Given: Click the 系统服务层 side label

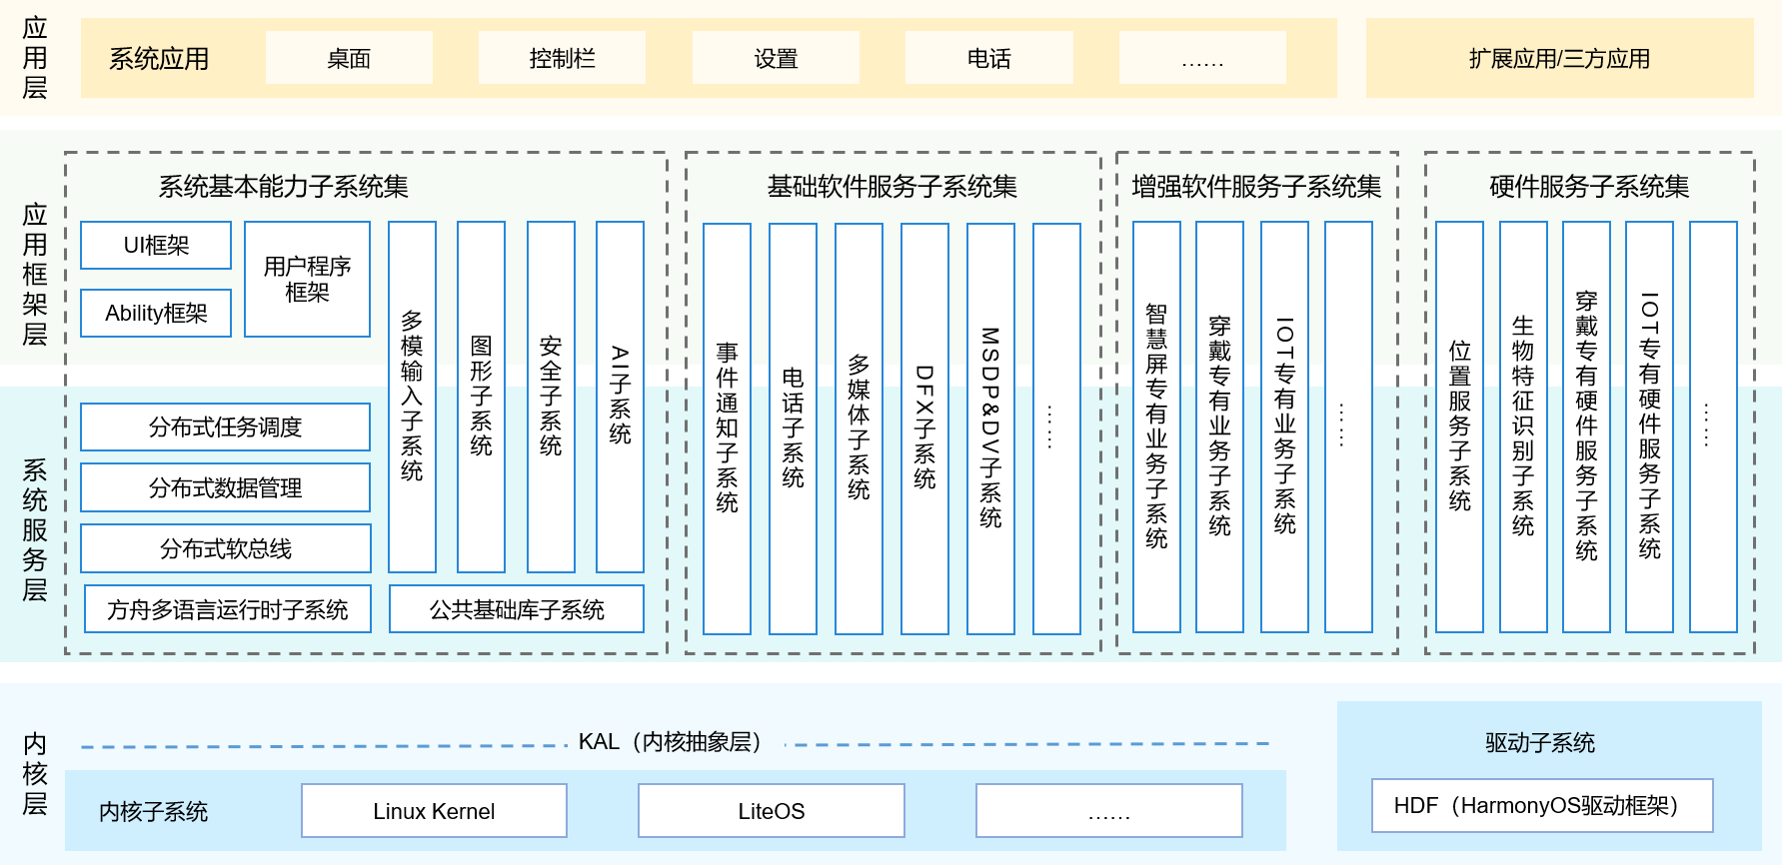Looking at the screenshot, I should click(x=35, y=530).
